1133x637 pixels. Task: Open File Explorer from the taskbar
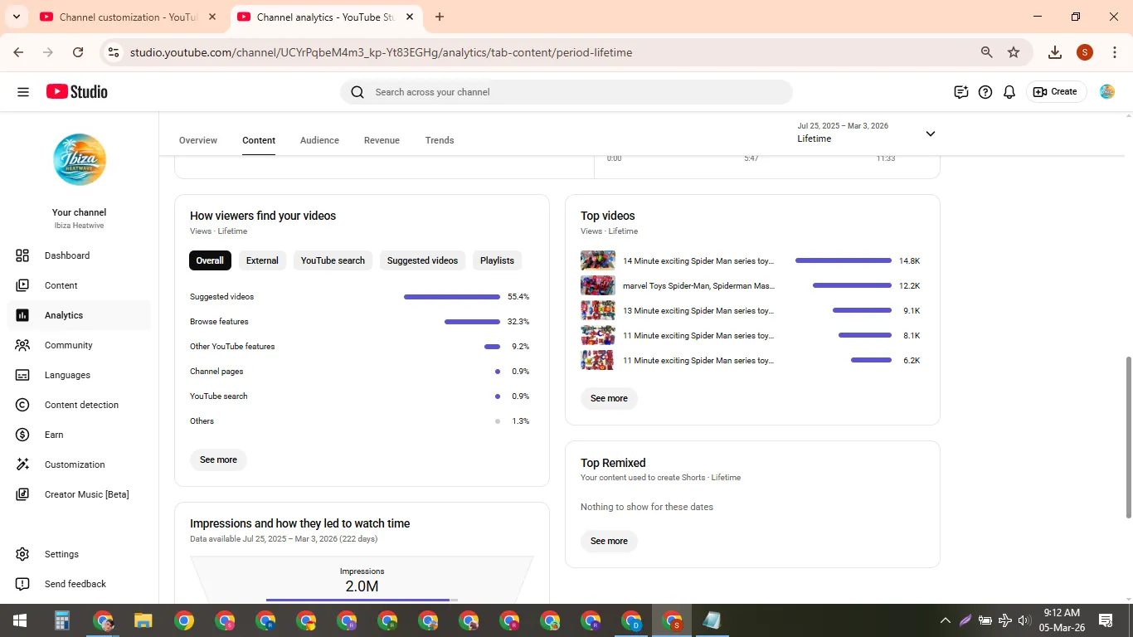143,620
